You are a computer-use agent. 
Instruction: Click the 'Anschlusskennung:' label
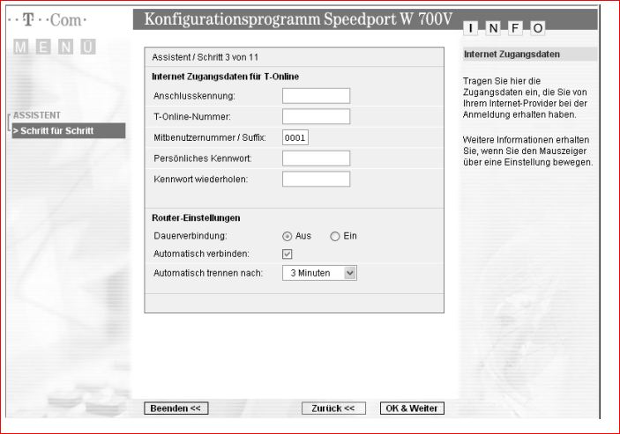pos(194,96)
